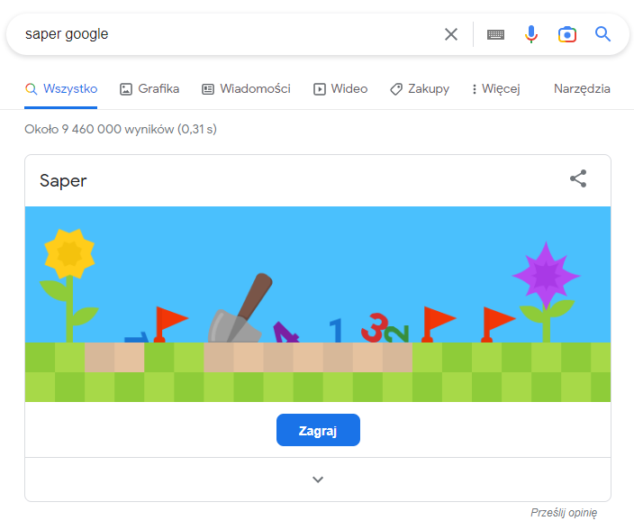634x530 pixels.
Task: Expand the Więcej menu
Action: (495, 88)
